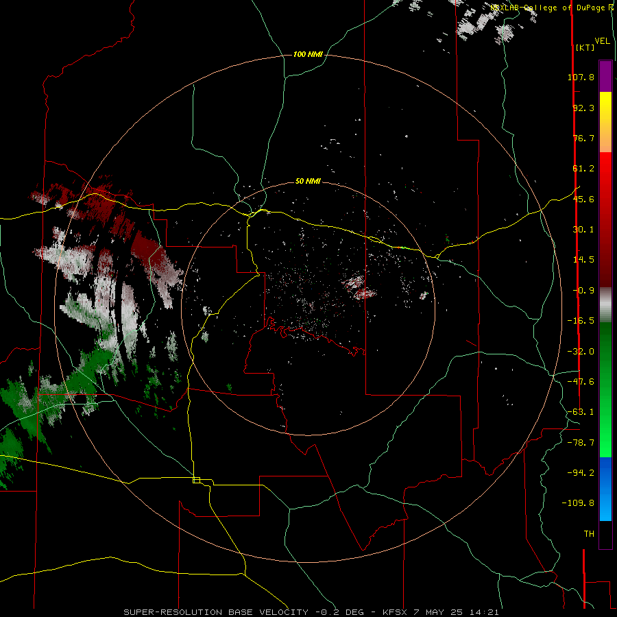Click the 76.7 legend value
Image resolution: width=617 pixels, height=617 pixels.
click(583, 138)
